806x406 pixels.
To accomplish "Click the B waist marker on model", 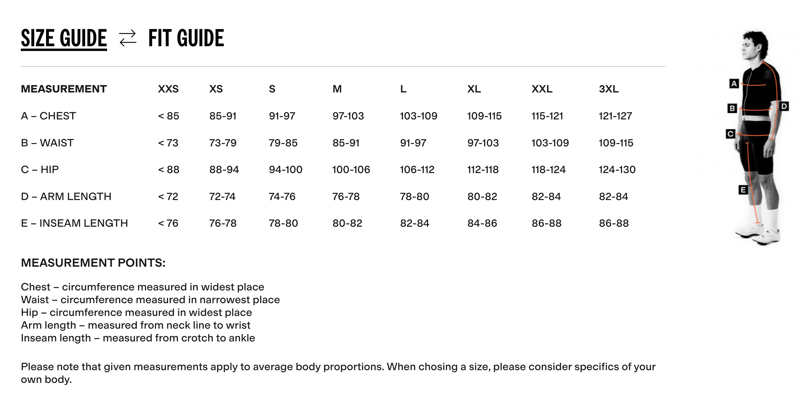I will coord(732,108).
